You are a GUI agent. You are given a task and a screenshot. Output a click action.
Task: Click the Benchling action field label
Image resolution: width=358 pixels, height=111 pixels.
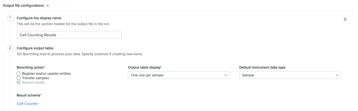[31, 67]
